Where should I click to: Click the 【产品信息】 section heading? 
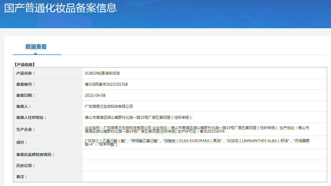[x=24, y=65]
